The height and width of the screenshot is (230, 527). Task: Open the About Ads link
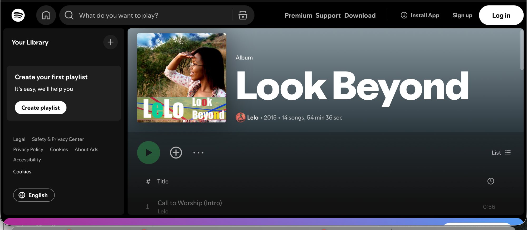pyautogui.click(x=86, y=149)
